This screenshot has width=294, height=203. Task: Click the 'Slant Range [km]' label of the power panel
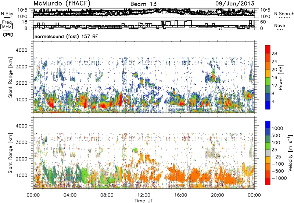[x=10, y=78]
